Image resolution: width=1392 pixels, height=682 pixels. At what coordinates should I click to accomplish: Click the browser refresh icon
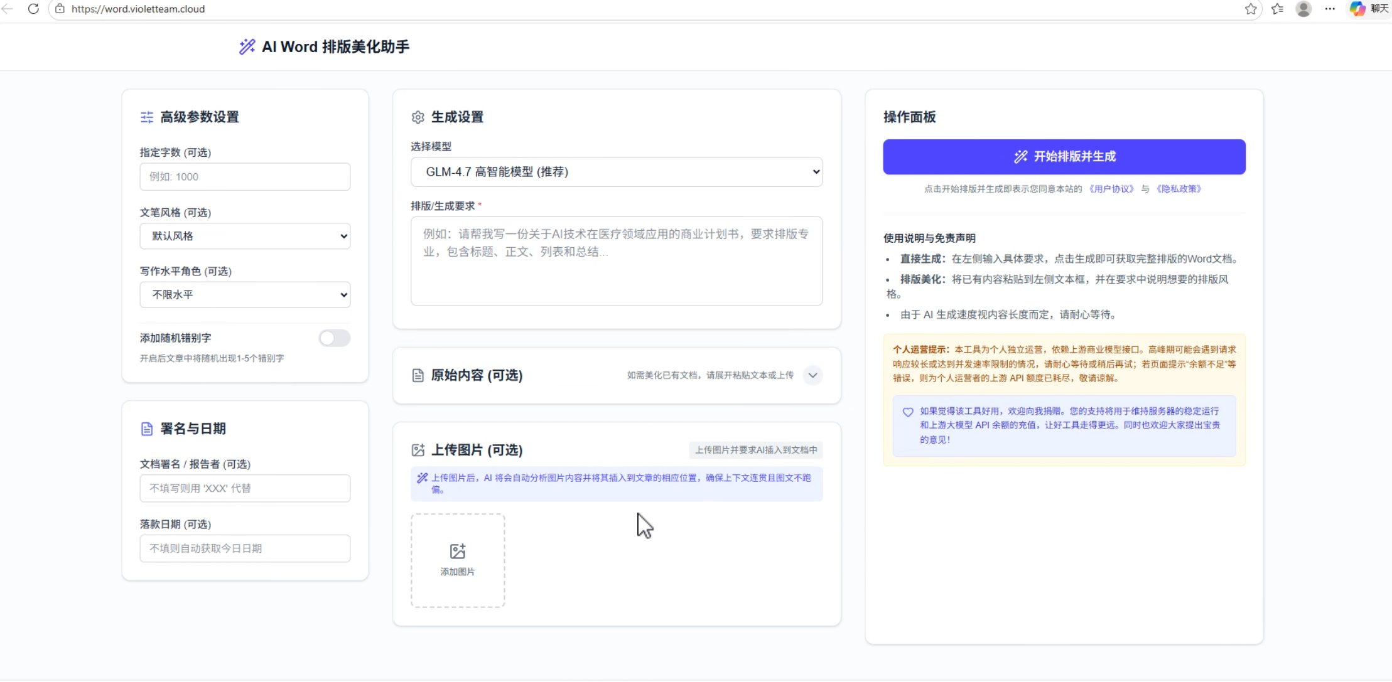(x=33, y=9)
